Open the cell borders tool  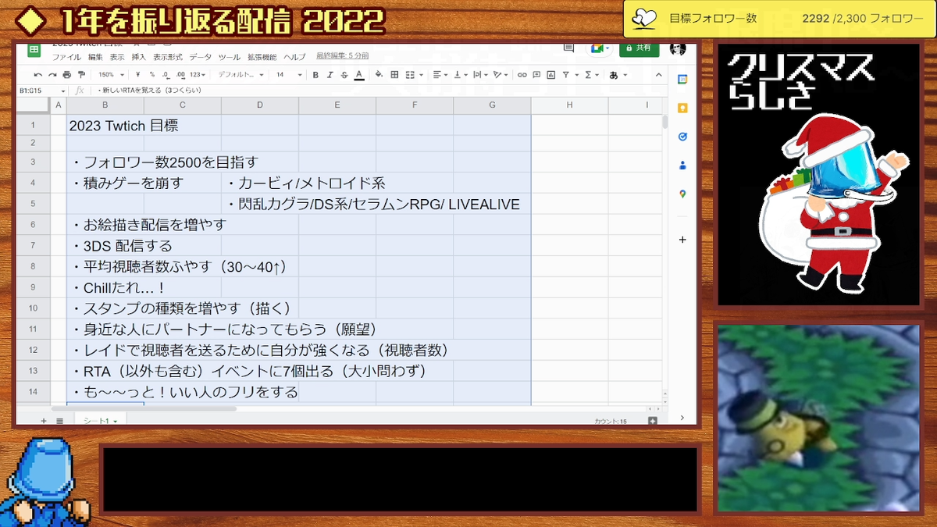click(x=394, y=75)
